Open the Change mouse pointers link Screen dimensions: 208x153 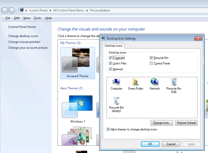coord(24,42)
